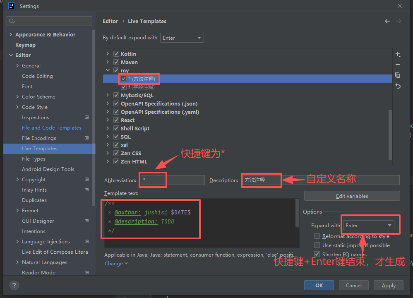Click into the settings search box
This screenshot has width=413, height=298.
point(50,21)
